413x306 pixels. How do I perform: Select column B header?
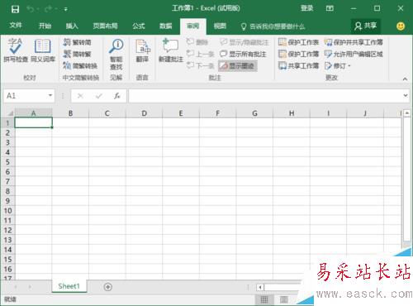click(70, 113)
